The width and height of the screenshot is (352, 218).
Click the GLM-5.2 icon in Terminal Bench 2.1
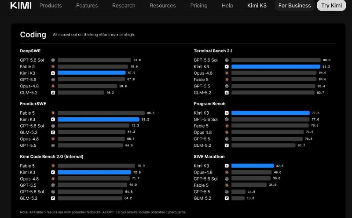point(227,93)
